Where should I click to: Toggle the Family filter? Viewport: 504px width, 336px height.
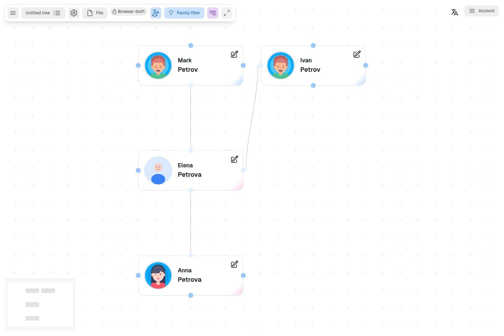point(184,13)
